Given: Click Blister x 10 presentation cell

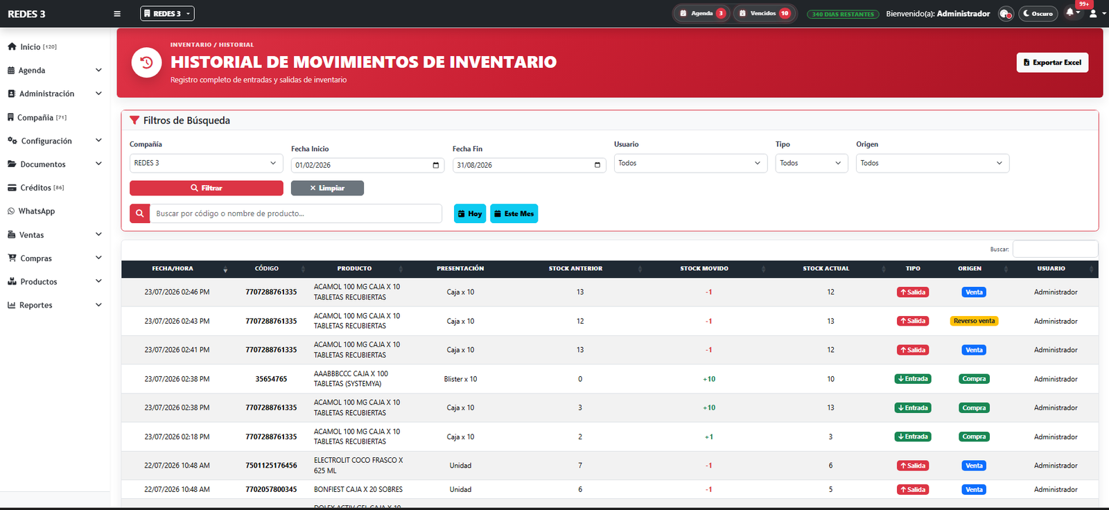Looking at the screenshot, I should [460, 379].
